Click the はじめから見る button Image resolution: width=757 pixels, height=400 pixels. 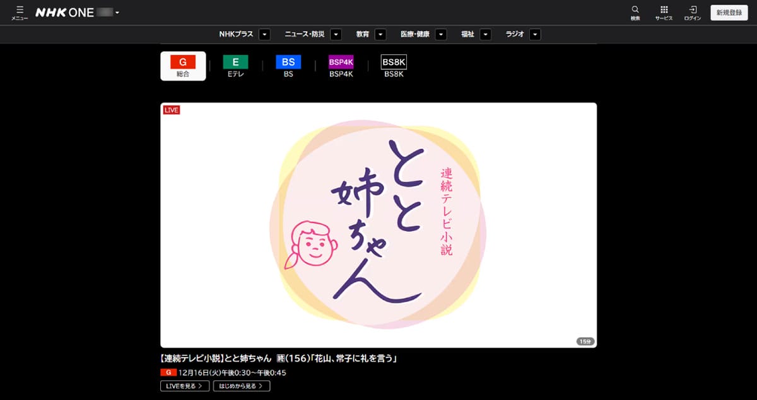(241, 385)
